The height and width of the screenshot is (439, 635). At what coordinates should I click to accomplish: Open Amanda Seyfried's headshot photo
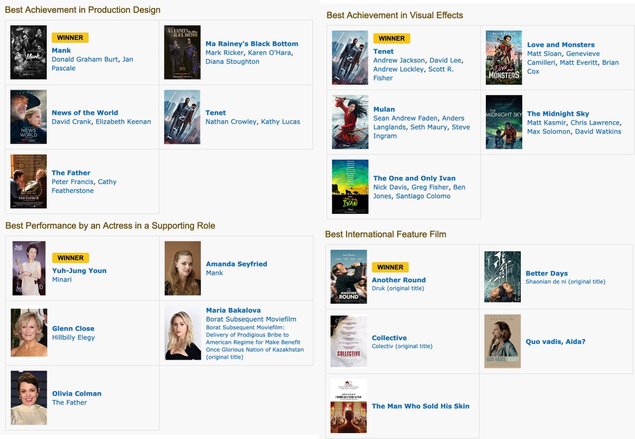click(x=183, y=268)
